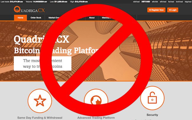The image size is (192, 120).
Task: Click the Register Now button
Action: coord(156,10)
